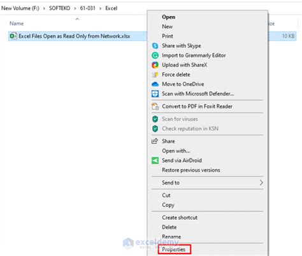This screenshot has width=302, height=256.
Task: Expand the chevron after SOFTEKO
Action: (x=75, y=8)
